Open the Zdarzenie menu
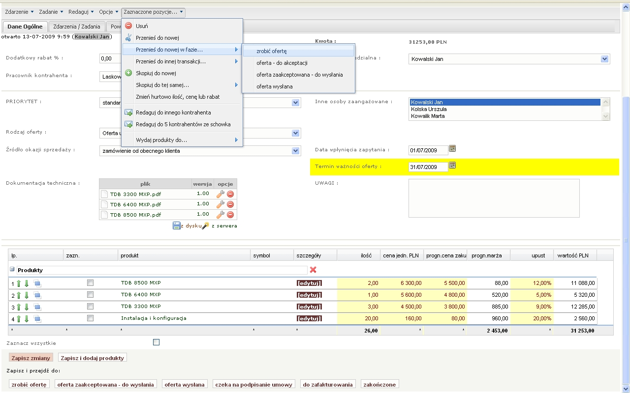Screen dimensions: 630x393 pyautogui.click(x=19, y=11)
